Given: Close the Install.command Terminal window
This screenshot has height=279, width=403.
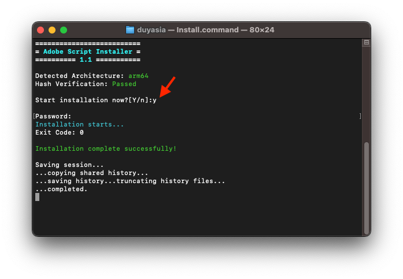Looking at the screenshot, I should pos(40,30).
